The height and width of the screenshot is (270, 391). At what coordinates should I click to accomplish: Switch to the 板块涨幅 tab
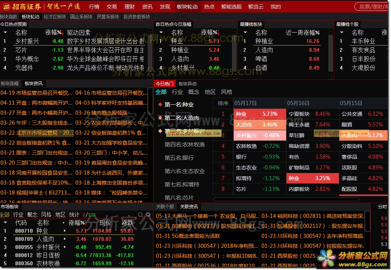tap(10, 84)
